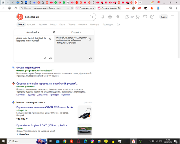This screenshot has width=180, height=144.
Task: Switch to Видео tab
Action: (x=53, y=24)
